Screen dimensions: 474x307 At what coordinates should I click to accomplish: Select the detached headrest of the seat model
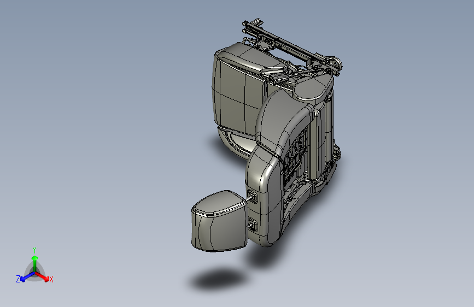[219, 221]
